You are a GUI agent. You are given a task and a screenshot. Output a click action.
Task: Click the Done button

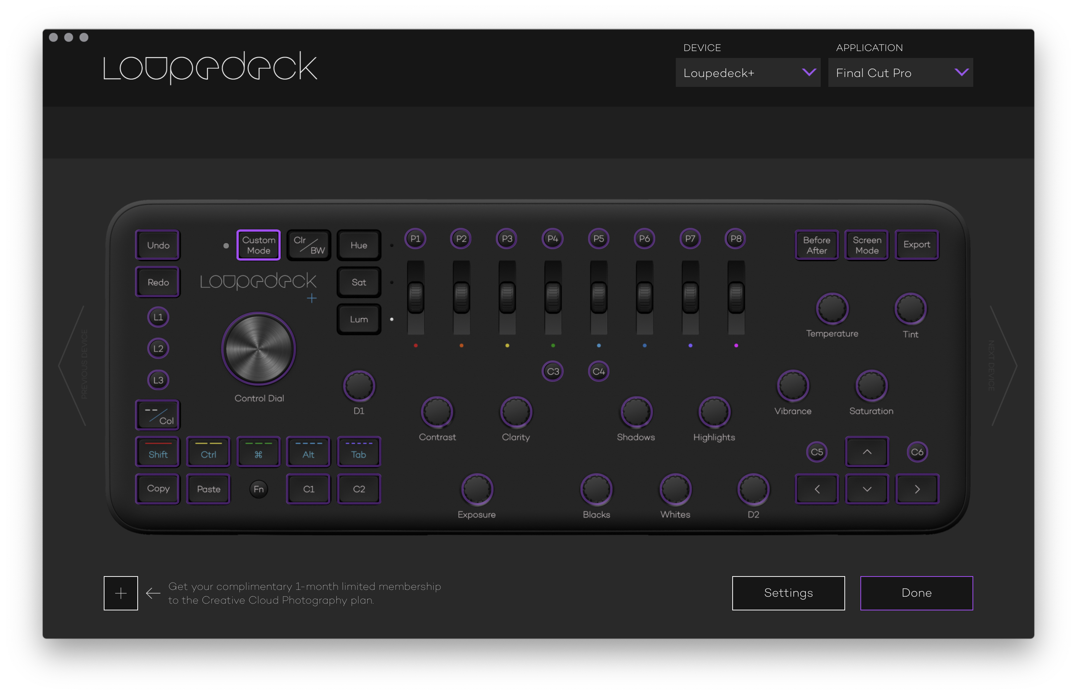coord(916,593)
